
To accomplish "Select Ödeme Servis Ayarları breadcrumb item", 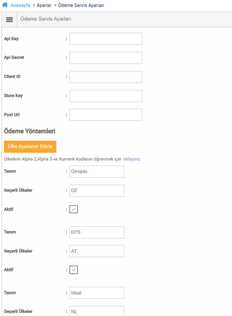I will pyautogui.click(x=81, y=5).
